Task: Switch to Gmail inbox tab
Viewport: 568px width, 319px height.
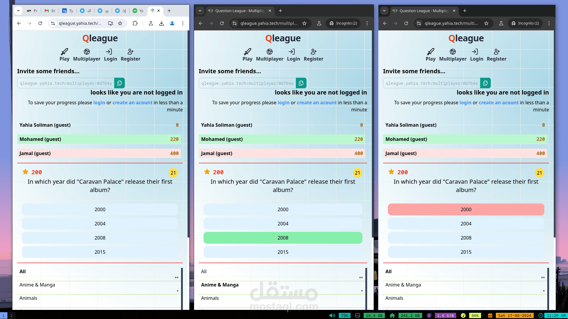Action: tap(50, 11)
